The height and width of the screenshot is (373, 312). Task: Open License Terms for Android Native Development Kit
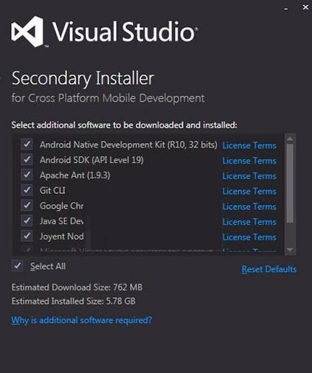(x=249, y=145)
